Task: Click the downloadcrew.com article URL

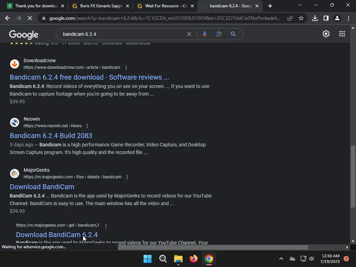Action: click(72, 67)
